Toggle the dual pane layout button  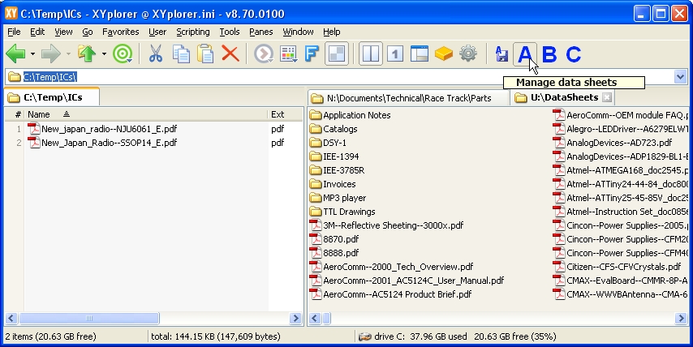coord(370,54)
